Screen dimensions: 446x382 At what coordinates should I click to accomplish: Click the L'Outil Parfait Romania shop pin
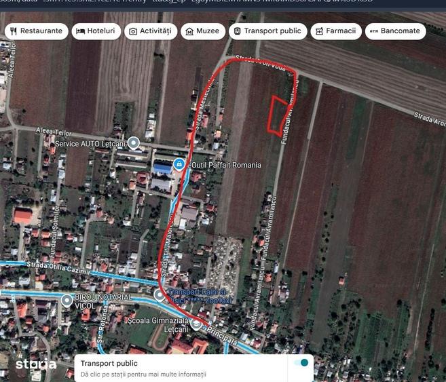pyautogui.click(x=179, y=165)
